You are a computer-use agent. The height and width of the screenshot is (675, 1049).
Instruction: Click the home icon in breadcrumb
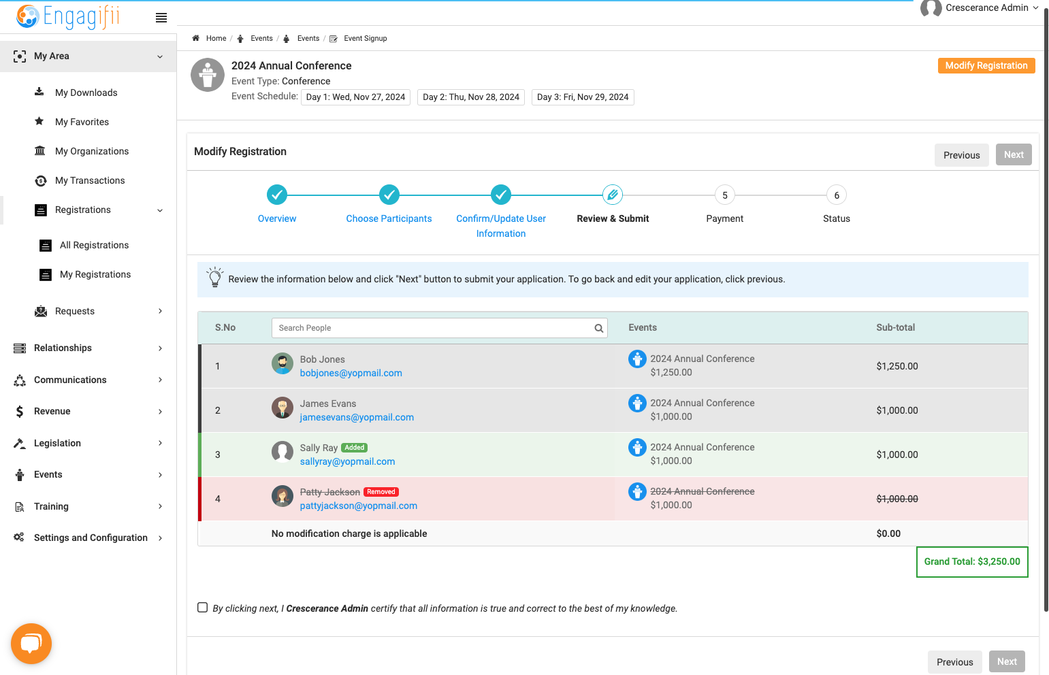point(196,38)
